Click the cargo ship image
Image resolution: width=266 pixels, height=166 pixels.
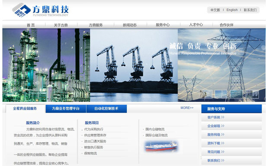[x=161, y=146]
